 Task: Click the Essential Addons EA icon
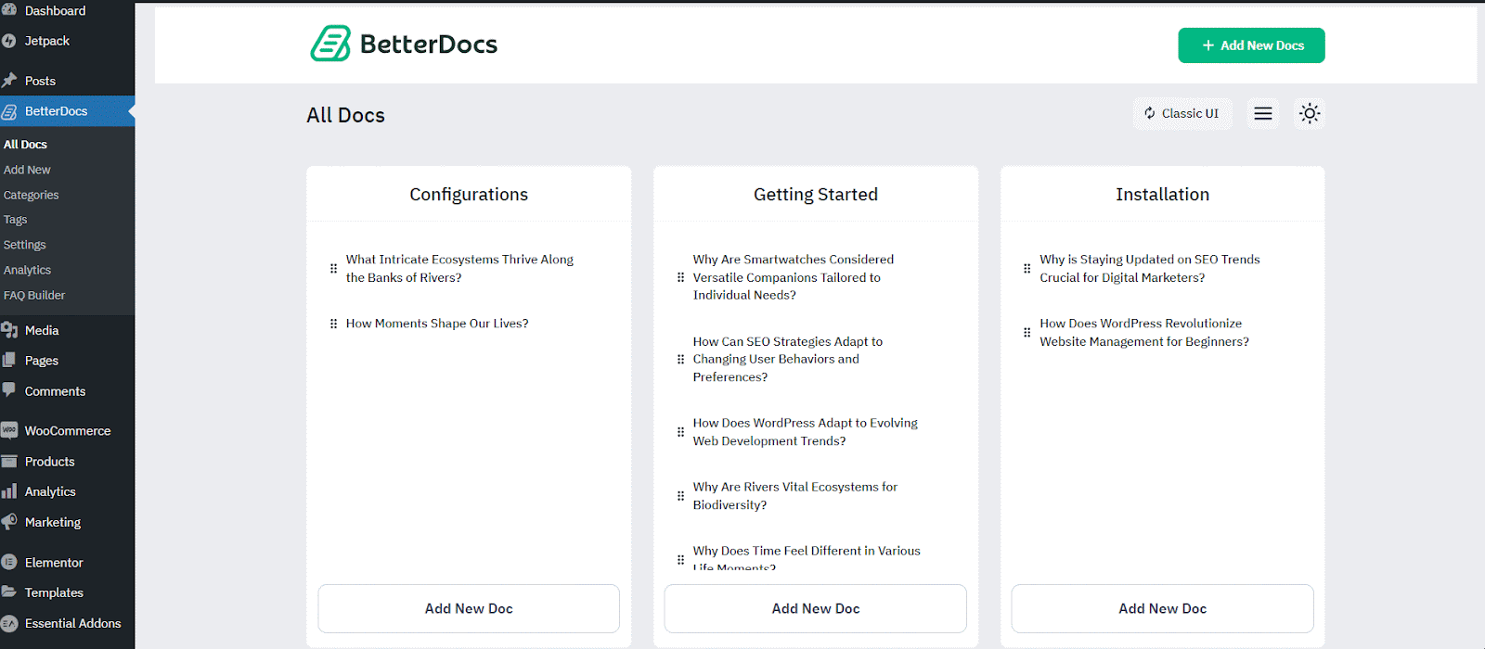tap(9, 624)
